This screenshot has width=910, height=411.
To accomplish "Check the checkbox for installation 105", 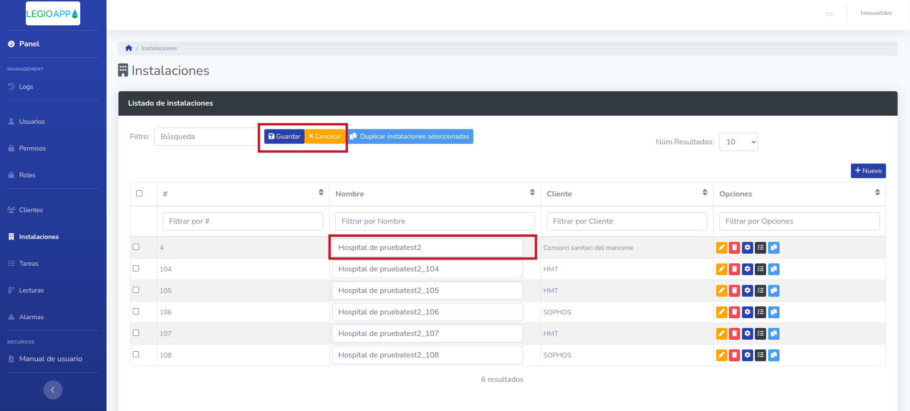I will pyautogui.click(x=136, y=290).
